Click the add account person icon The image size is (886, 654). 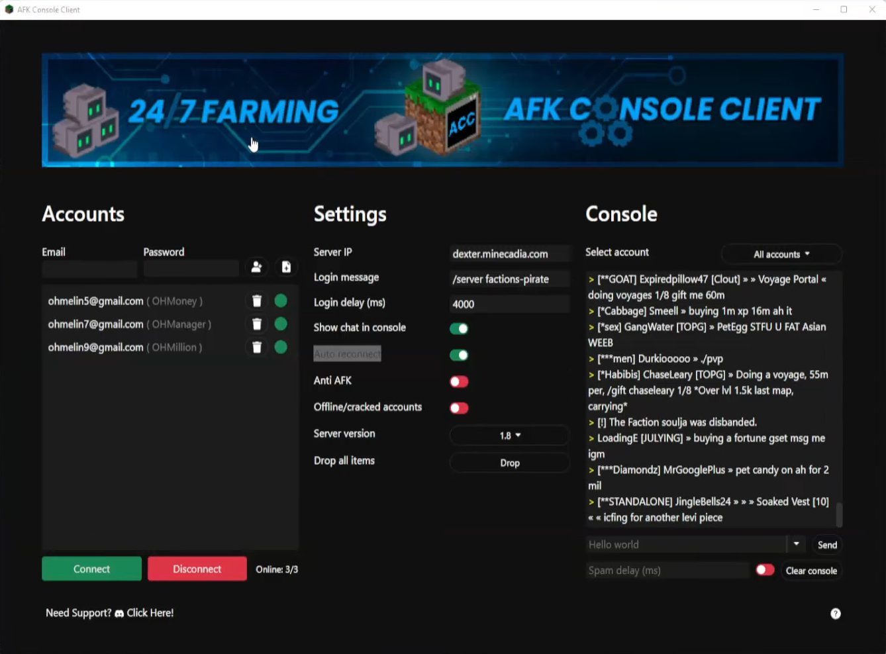(x=256, y=267)
